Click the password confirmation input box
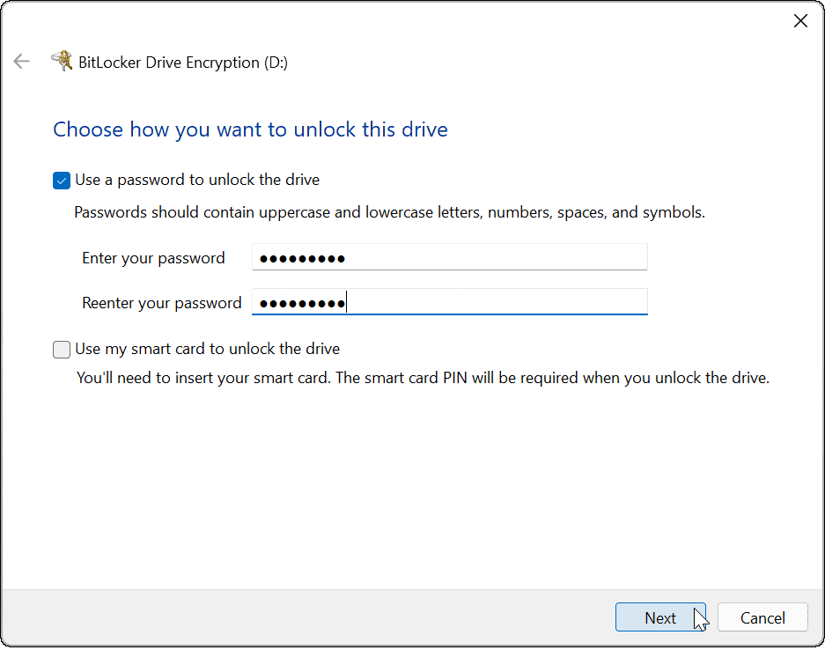825x650 pixels. [x=449, y=302]
